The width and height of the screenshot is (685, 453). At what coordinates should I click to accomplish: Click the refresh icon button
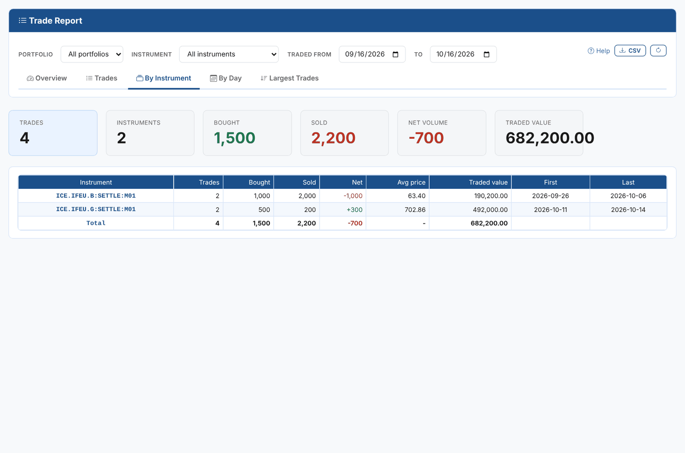pyautogui.click(x=658, y=51)
